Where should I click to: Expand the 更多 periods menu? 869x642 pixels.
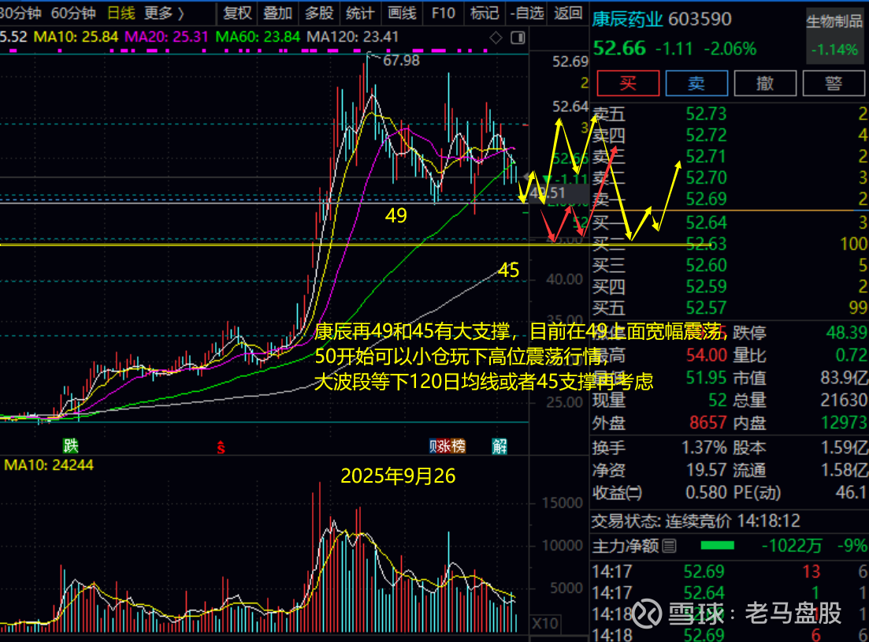(x=164, y=13)
